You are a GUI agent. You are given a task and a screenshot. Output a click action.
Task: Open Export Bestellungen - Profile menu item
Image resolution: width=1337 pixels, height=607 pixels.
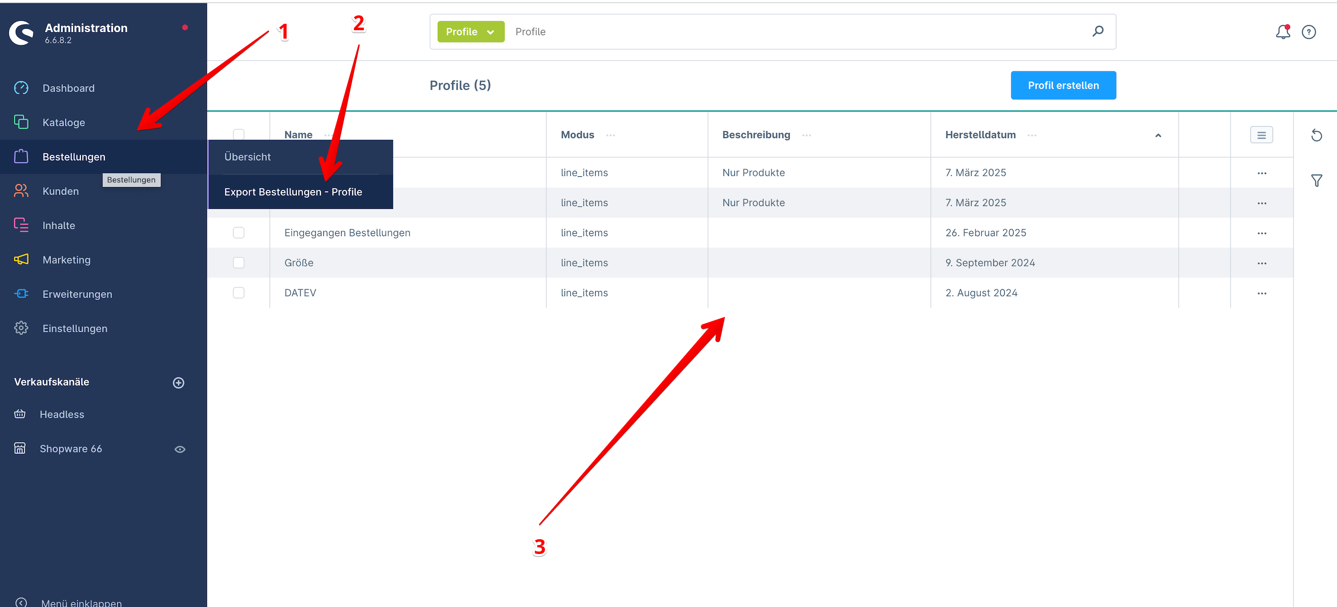tap(293, 191)
